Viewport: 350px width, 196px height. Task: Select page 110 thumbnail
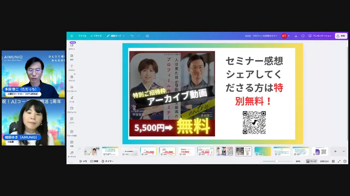pos(263,151)
